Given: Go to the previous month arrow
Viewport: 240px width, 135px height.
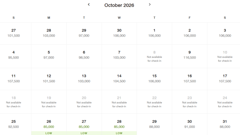Looking at the screenshot, I should coord(89,4).
